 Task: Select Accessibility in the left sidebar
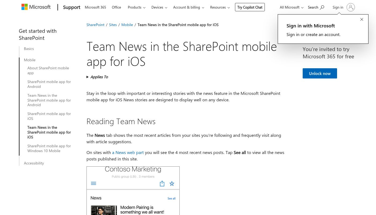pos(34,163)
